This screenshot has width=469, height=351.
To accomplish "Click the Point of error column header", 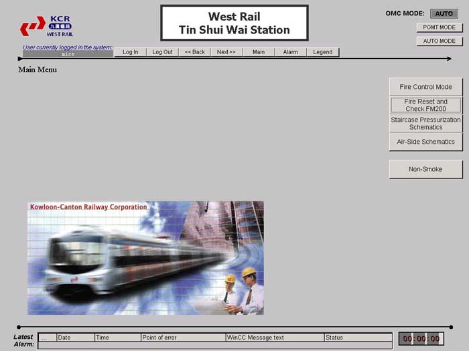I will click(x=183, y=338).
